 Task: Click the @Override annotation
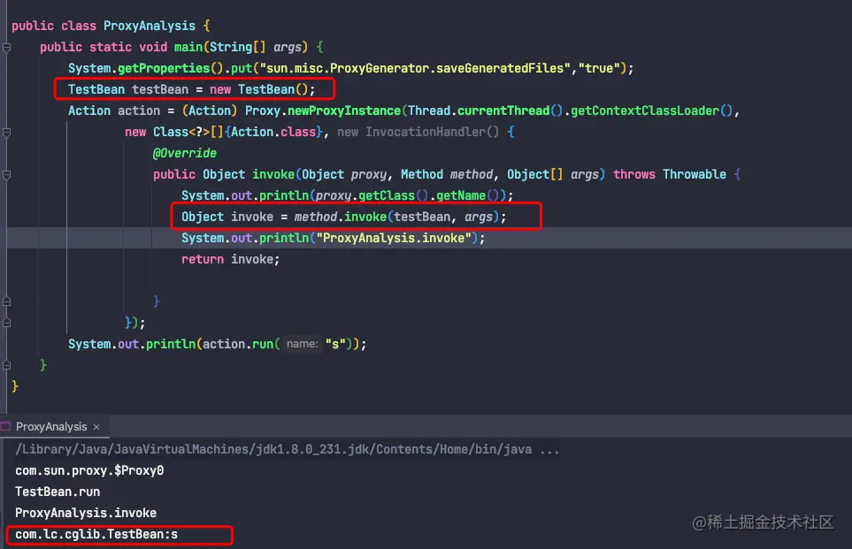coord(185,153)
